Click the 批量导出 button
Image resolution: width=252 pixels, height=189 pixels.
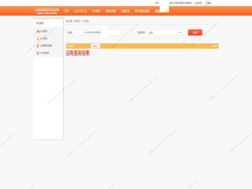click(95, 46)
